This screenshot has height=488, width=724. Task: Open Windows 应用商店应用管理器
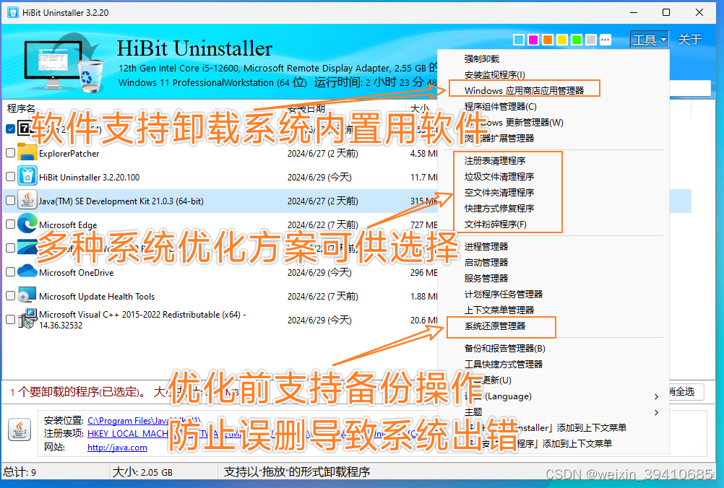pos(524,90)
